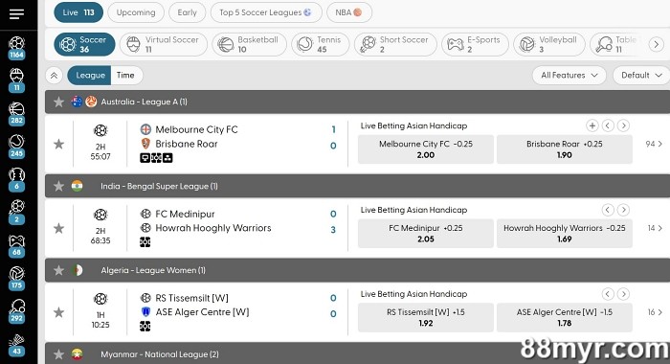Open Myanmar - National League (2) header
This screenshot has width=670, height=364.
(x=357, y=354)
